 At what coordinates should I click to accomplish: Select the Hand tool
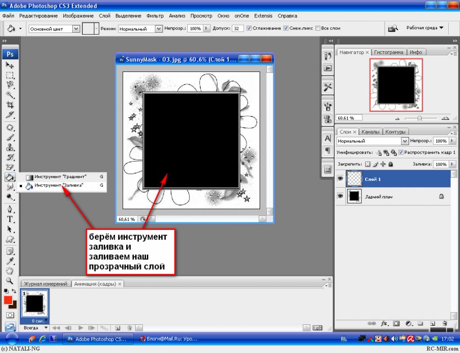pos(10,271)
